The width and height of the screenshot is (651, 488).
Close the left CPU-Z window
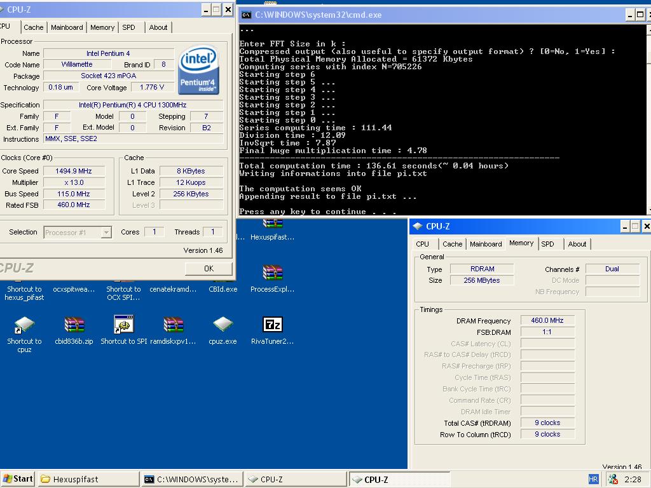(228, 10)
